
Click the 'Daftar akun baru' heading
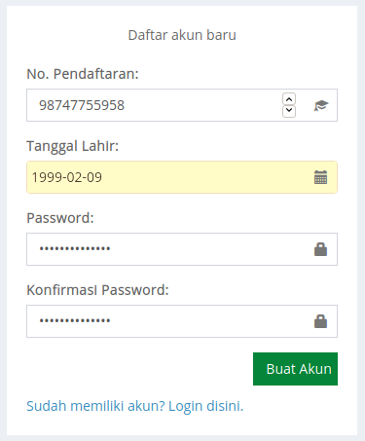[182, 35]
